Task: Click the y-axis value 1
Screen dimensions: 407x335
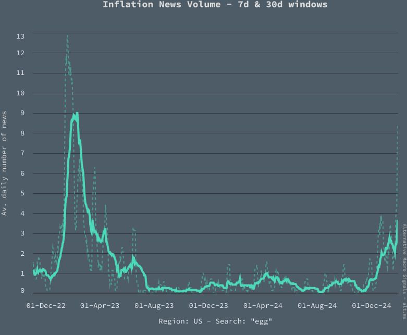Action: tap(22, 273)
